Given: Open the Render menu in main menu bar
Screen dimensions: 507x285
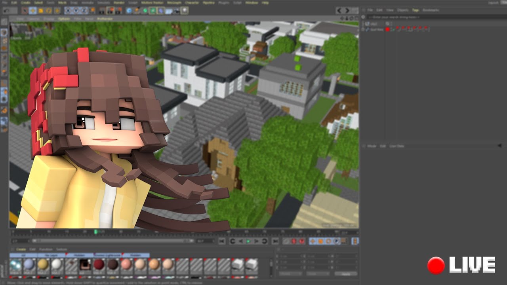Looking at the screenshot, I should click(119, 2).
